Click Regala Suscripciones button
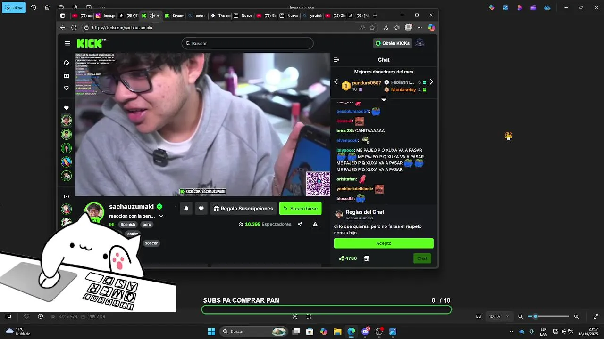604x339 pixels. pos(243,209)
